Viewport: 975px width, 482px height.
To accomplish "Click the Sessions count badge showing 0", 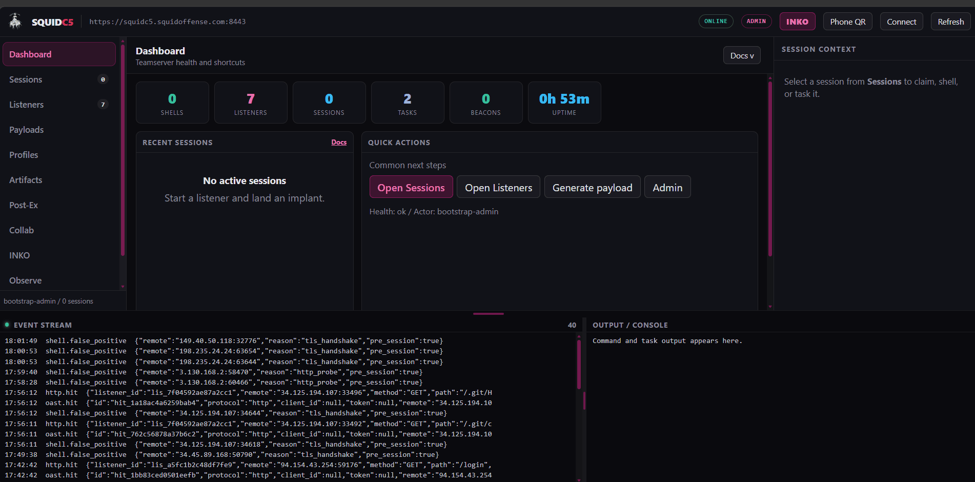I will pos(103,79).
